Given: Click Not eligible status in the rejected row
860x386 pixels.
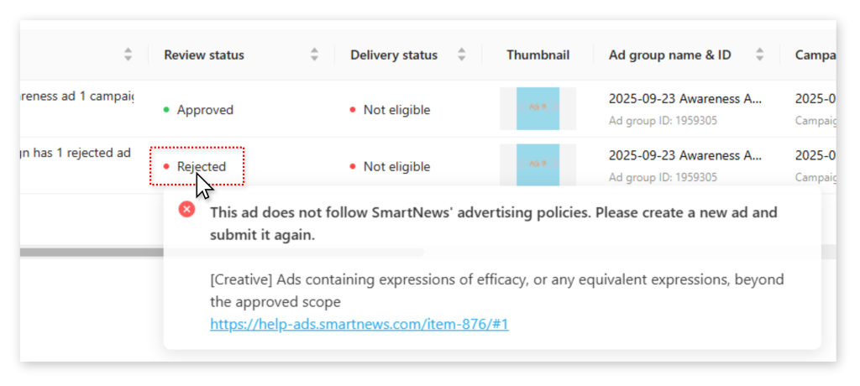Looking at the screenshot, I should 396,166.
